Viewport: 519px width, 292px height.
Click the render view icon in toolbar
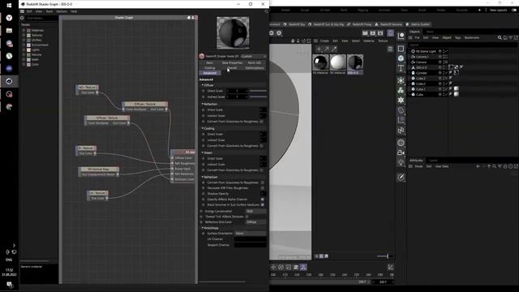365,33
